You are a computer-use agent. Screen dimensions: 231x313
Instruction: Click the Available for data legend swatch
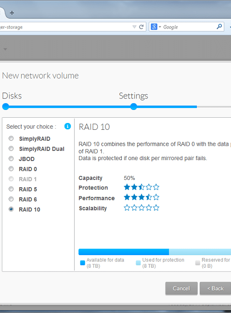(x=82, y=263)
